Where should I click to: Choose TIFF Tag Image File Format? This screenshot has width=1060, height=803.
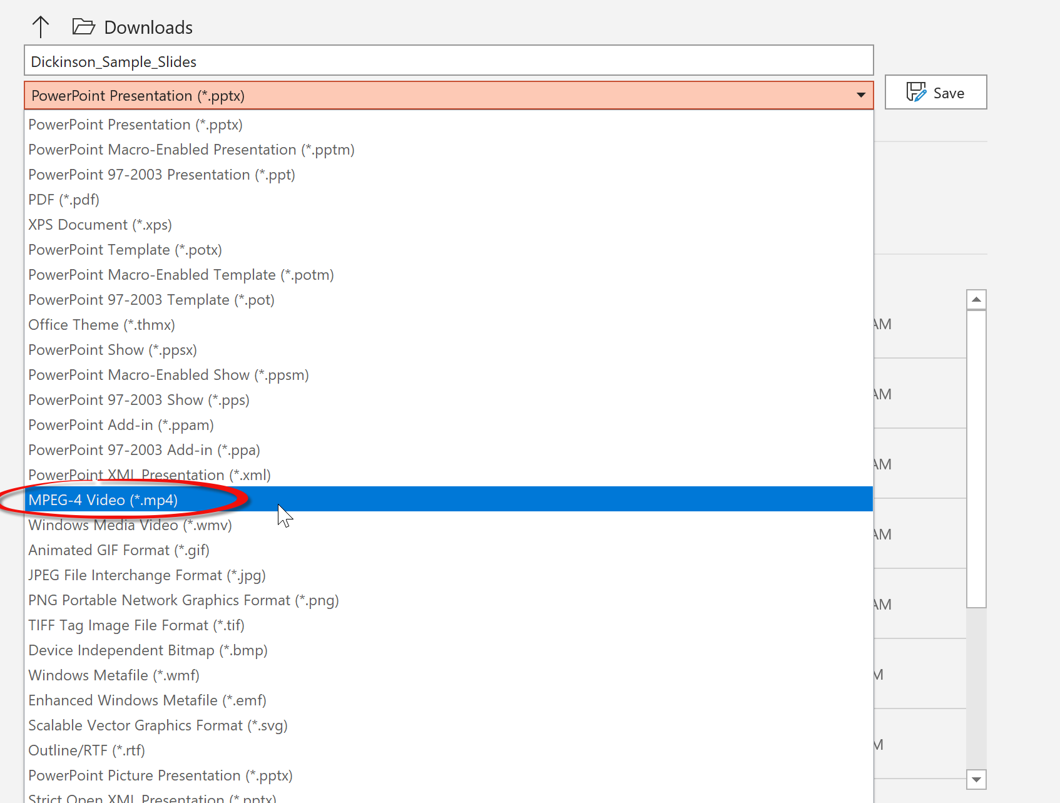pyautogui.click(x=449, y=625)
